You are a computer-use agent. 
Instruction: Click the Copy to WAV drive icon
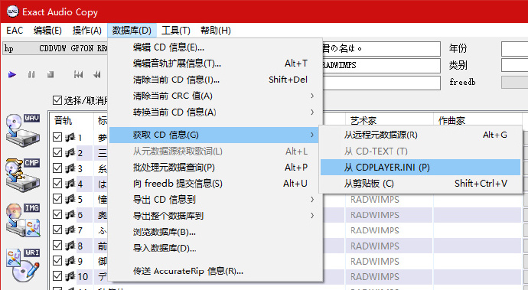coord(22,130)
